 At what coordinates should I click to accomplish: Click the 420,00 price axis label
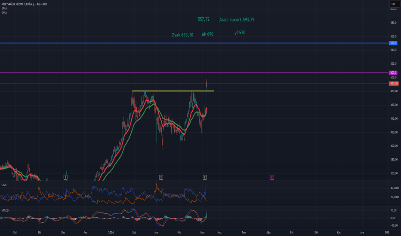click(394, 133)
